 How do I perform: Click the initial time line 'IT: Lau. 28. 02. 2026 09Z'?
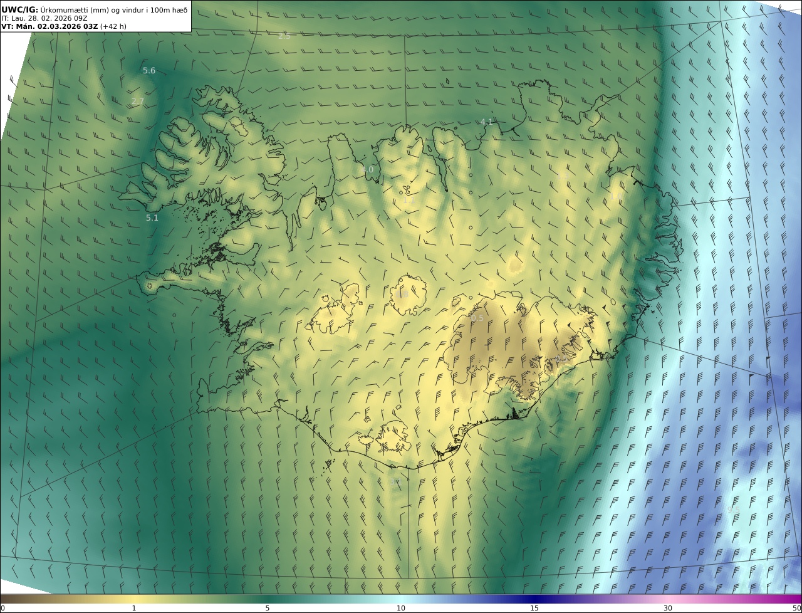[44, 18]
